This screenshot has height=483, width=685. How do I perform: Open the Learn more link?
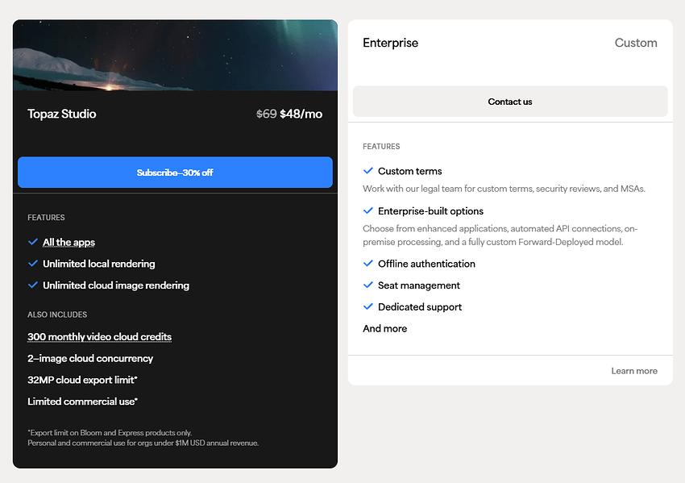(634, 371)
